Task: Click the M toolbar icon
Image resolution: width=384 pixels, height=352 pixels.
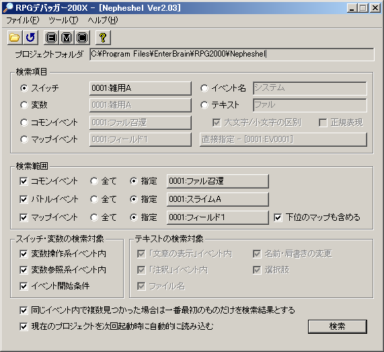Action: coord(67,38)
